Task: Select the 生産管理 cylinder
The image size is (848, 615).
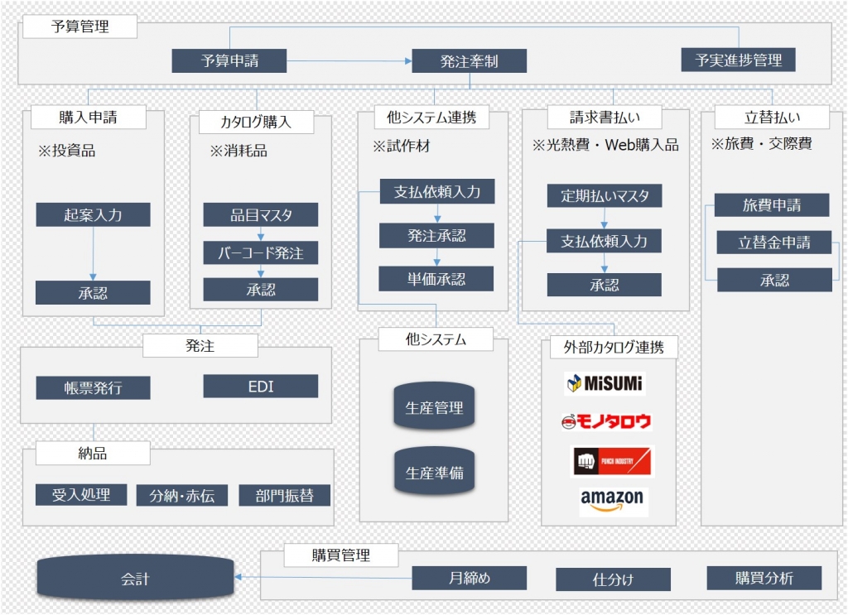Action: click(434, 406)
